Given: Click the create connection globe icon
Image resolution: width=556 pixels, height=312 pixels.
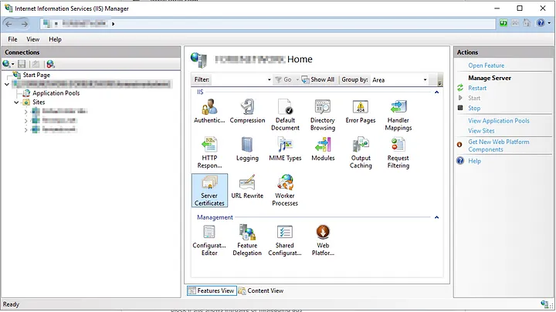Looking at the screenshot, I should point(8,64).
